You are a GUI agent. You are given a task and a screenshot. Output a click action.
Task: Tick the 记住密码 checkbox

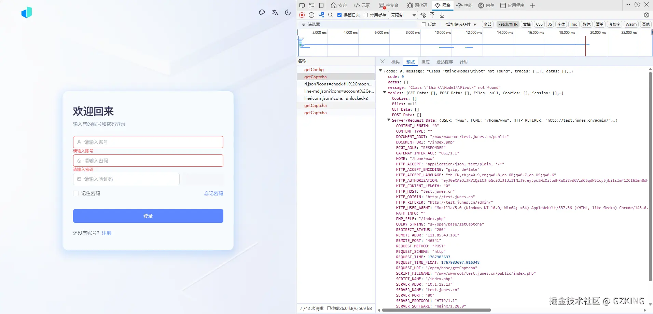(x=76, y=193)
